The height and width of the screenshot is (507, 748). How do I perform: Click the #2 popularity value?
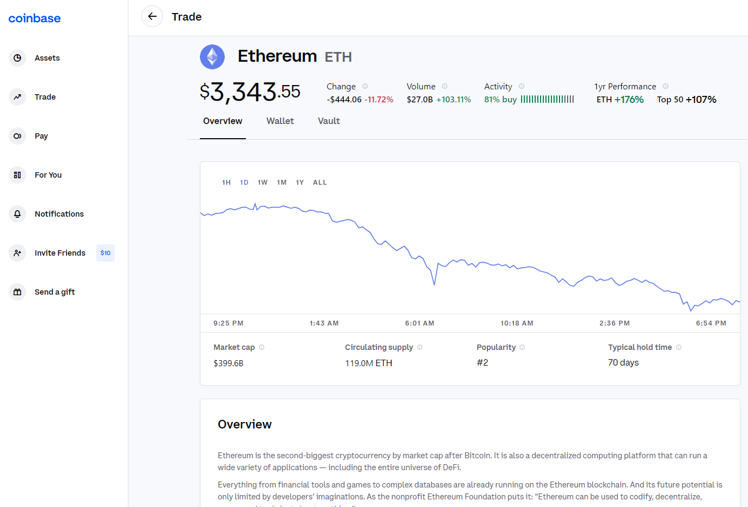click(x=483, y=363)
